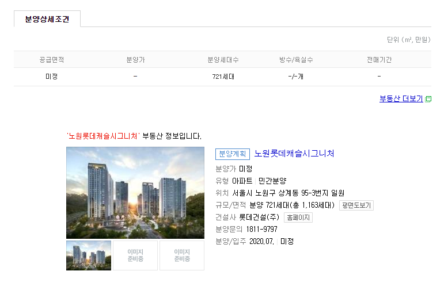448x290 pixels.
Task: Click the 방수/욕실수 column header
Action: [x=296, y=60]
